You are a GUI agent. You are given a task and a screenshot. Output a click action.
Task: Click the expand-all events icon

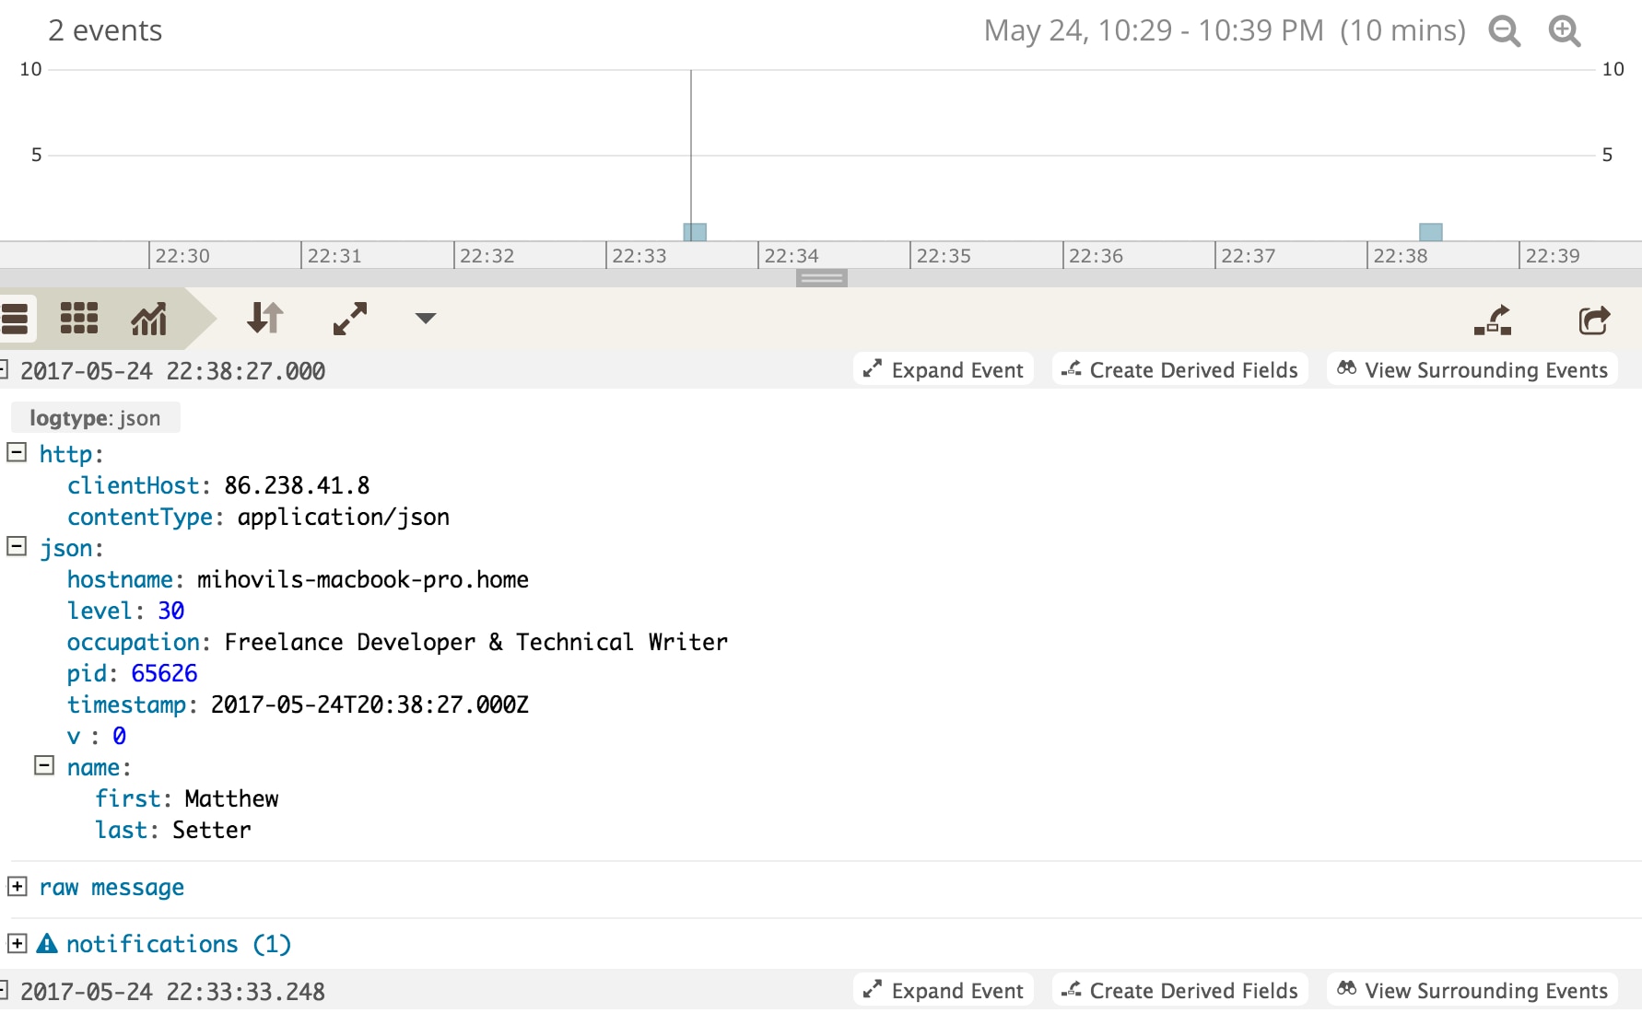[348, 320]
